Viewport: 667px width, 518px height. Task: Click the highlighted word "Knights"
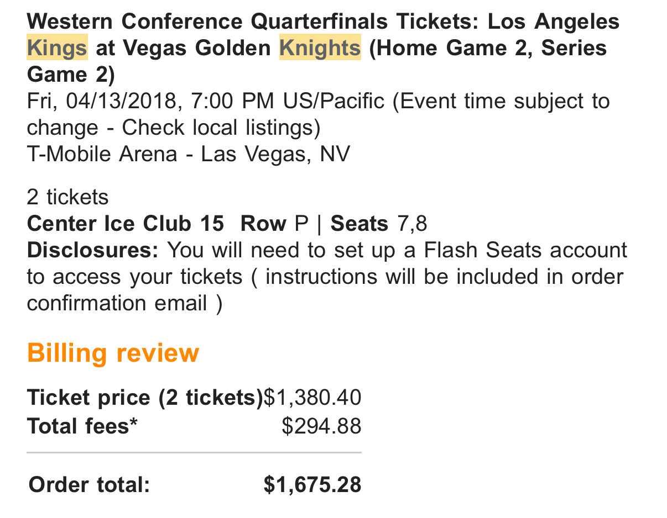[320, 48]
